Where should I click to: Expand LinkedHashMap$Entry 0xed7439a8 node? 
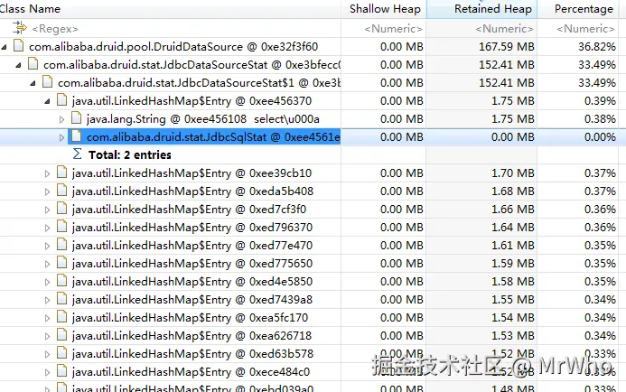[x=47, y=300]
